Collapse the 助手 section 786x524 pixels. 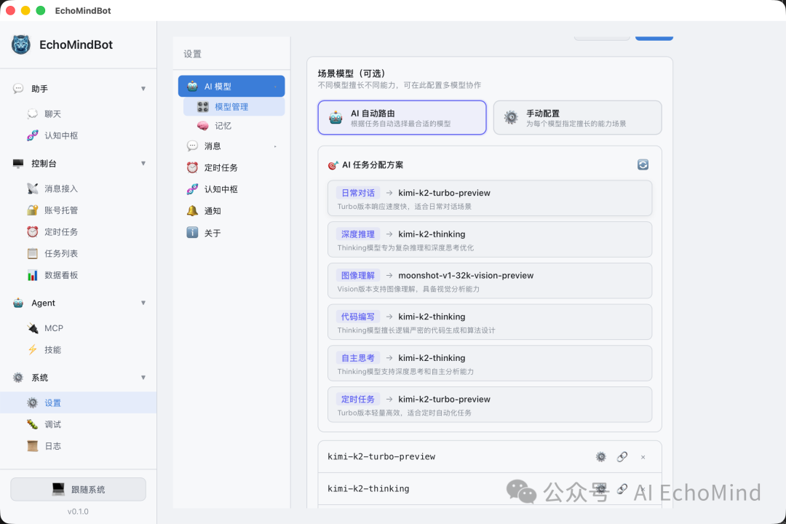[x=143, y=88]
